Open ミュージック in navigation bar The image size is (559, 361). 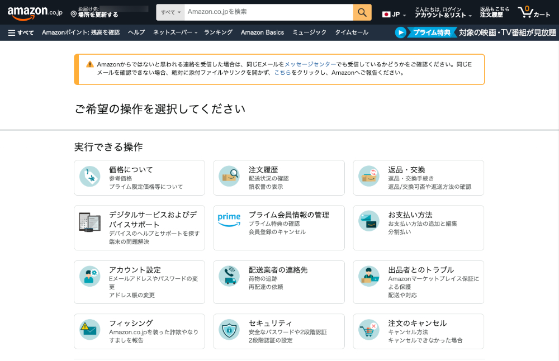(310, 32)
